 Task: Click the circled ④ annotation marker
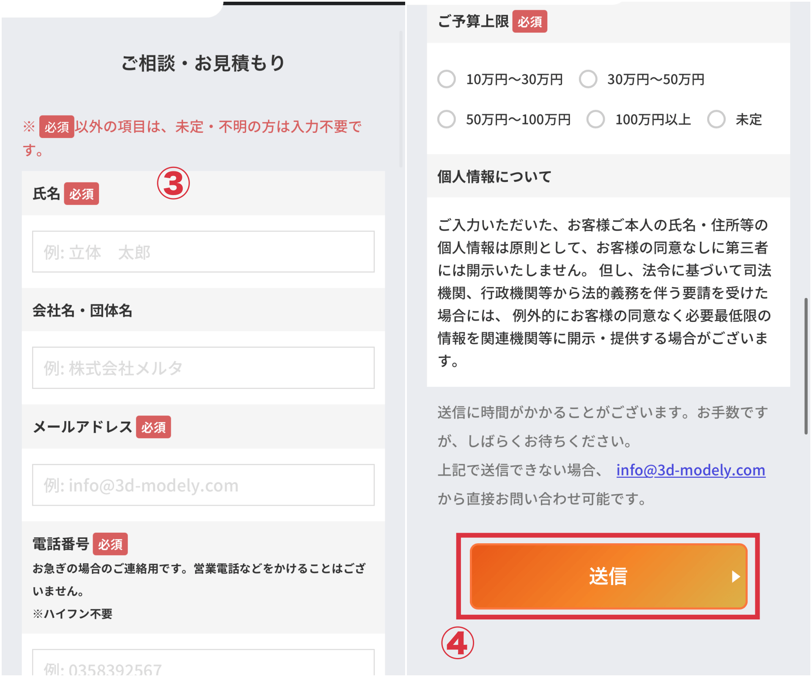pyautogui.click(x=458, y=643)
